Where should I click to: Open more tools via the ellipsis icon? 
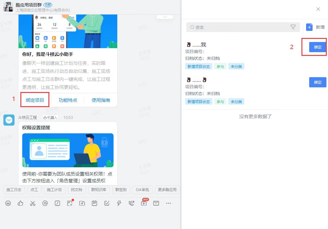coord(168,203)
